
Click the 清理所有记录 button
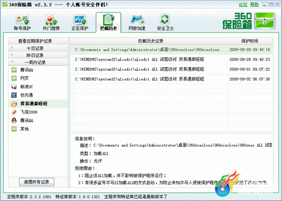[36, 182]
